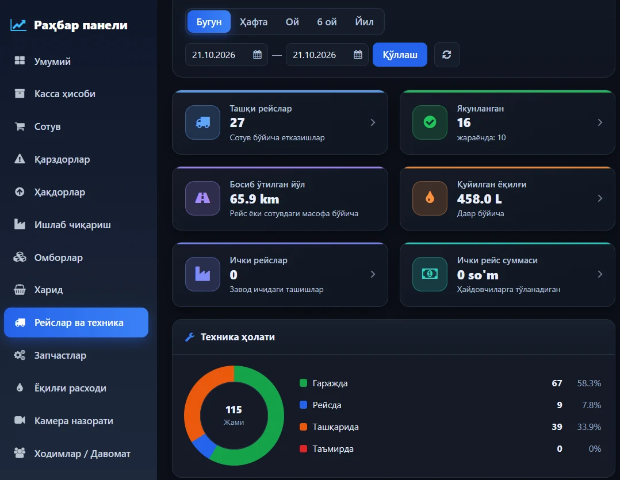Expand Ички рейслар card chevron
Image resolution: width=620 pixels, height=480 pixels.
pos(373,274)
